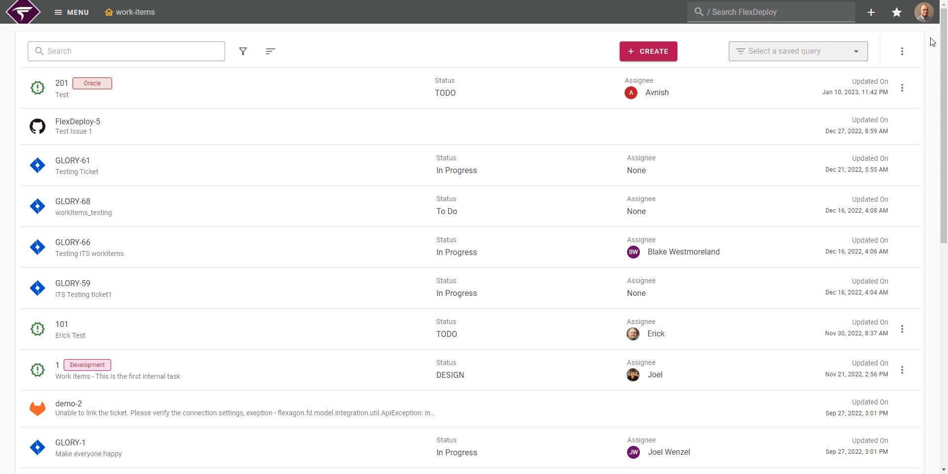
Task: Click the Jira icon for GLORY-59
Action: click(x=38, y=288)
